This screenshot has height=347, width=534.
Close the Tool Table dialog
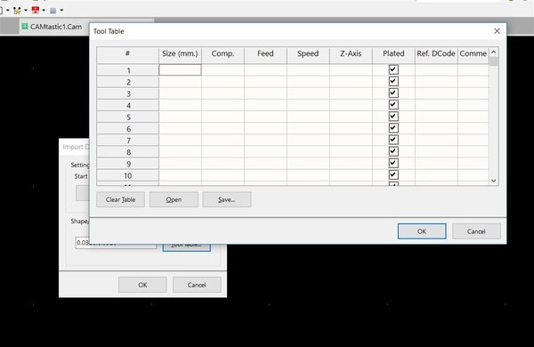[497, 31]
